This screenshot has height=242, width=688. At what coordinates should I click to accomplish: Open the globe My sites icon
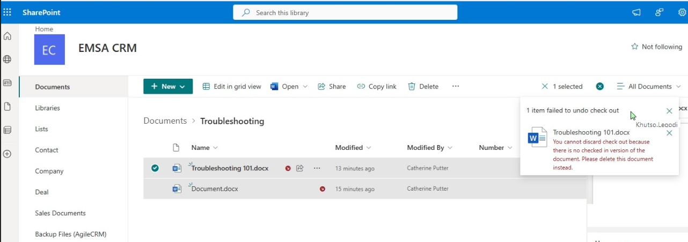(8, 59)
